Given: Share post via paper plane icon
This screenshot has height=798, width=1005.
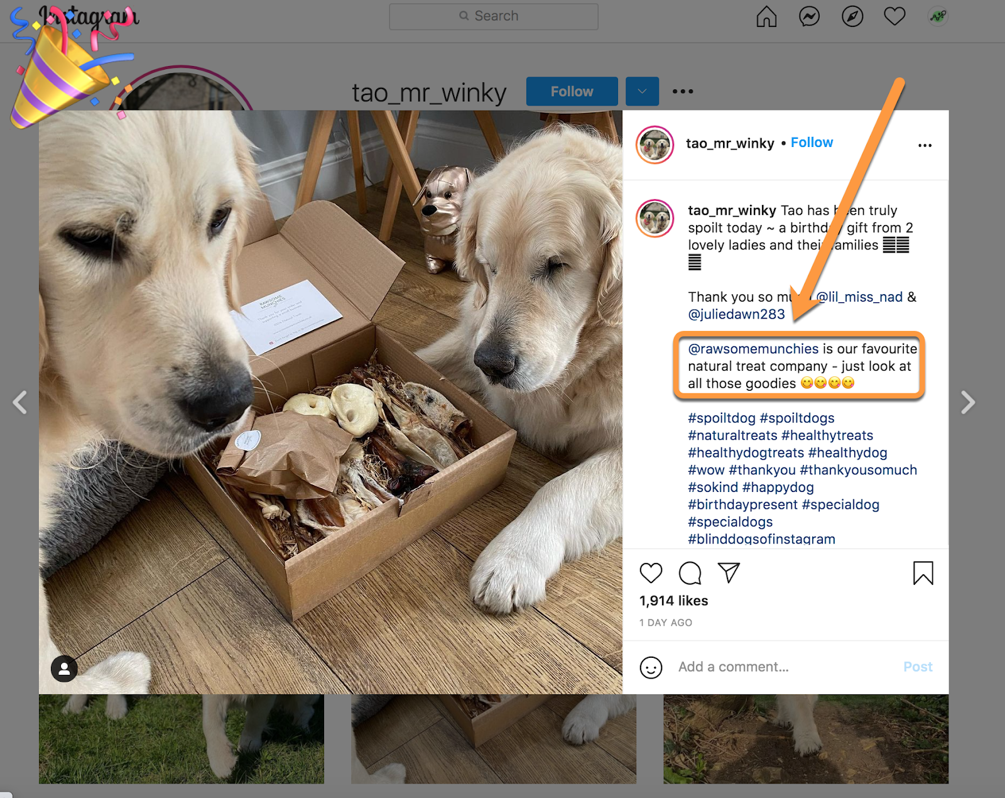Looking at the screenshot, I should pyautogui.click(x=729, y=572).
